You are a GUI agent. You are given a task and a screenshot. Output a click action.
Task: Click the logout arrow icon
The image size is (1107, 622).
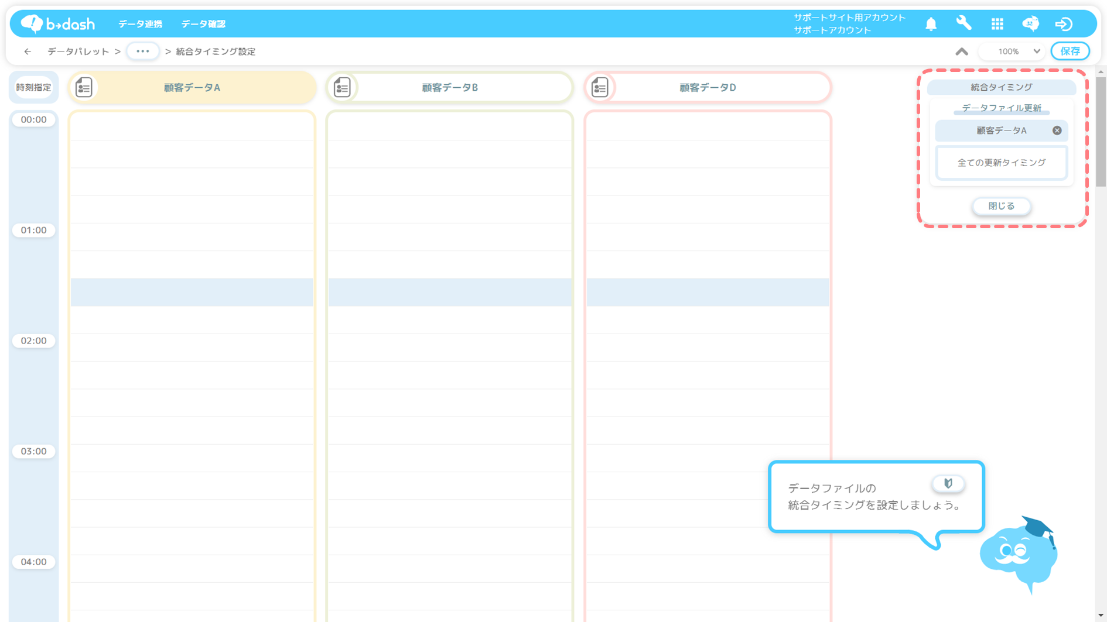(1064, 24)
